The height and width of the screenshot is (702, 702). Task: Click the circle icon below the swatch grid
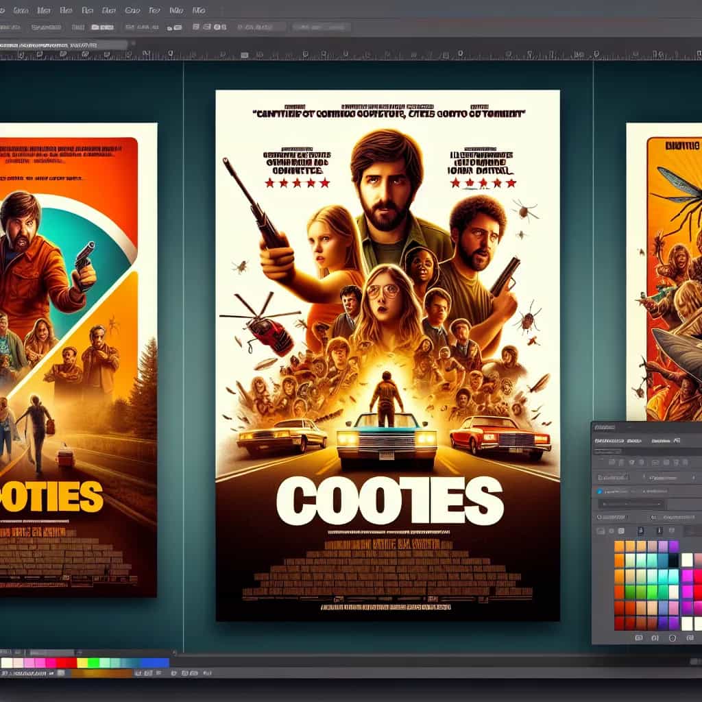(x=672, y=638)
